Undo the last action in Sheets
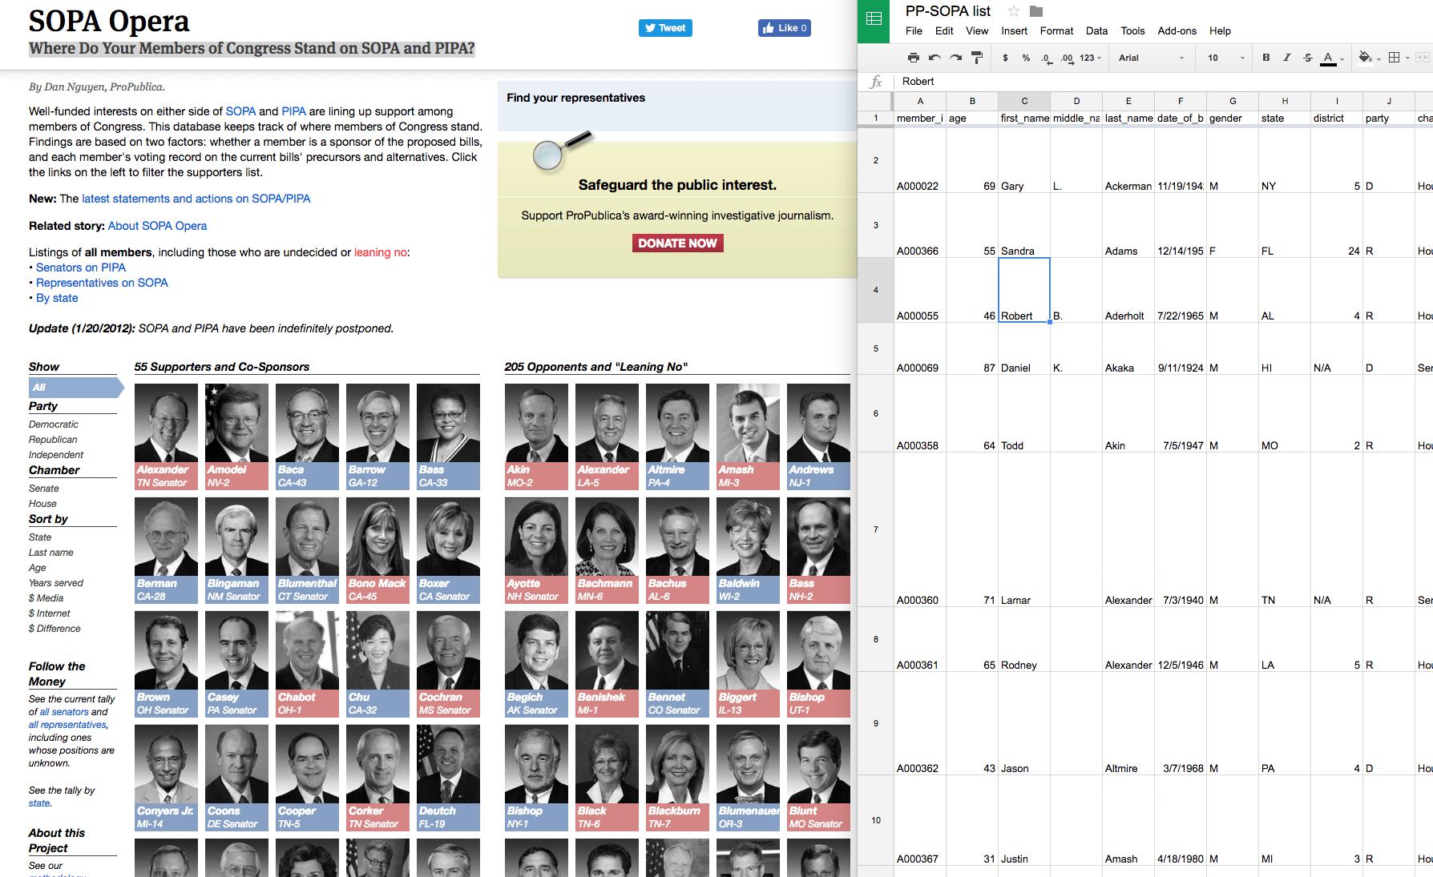The image size is (1433, 877). pyautogui.click(x=934, y=58)
